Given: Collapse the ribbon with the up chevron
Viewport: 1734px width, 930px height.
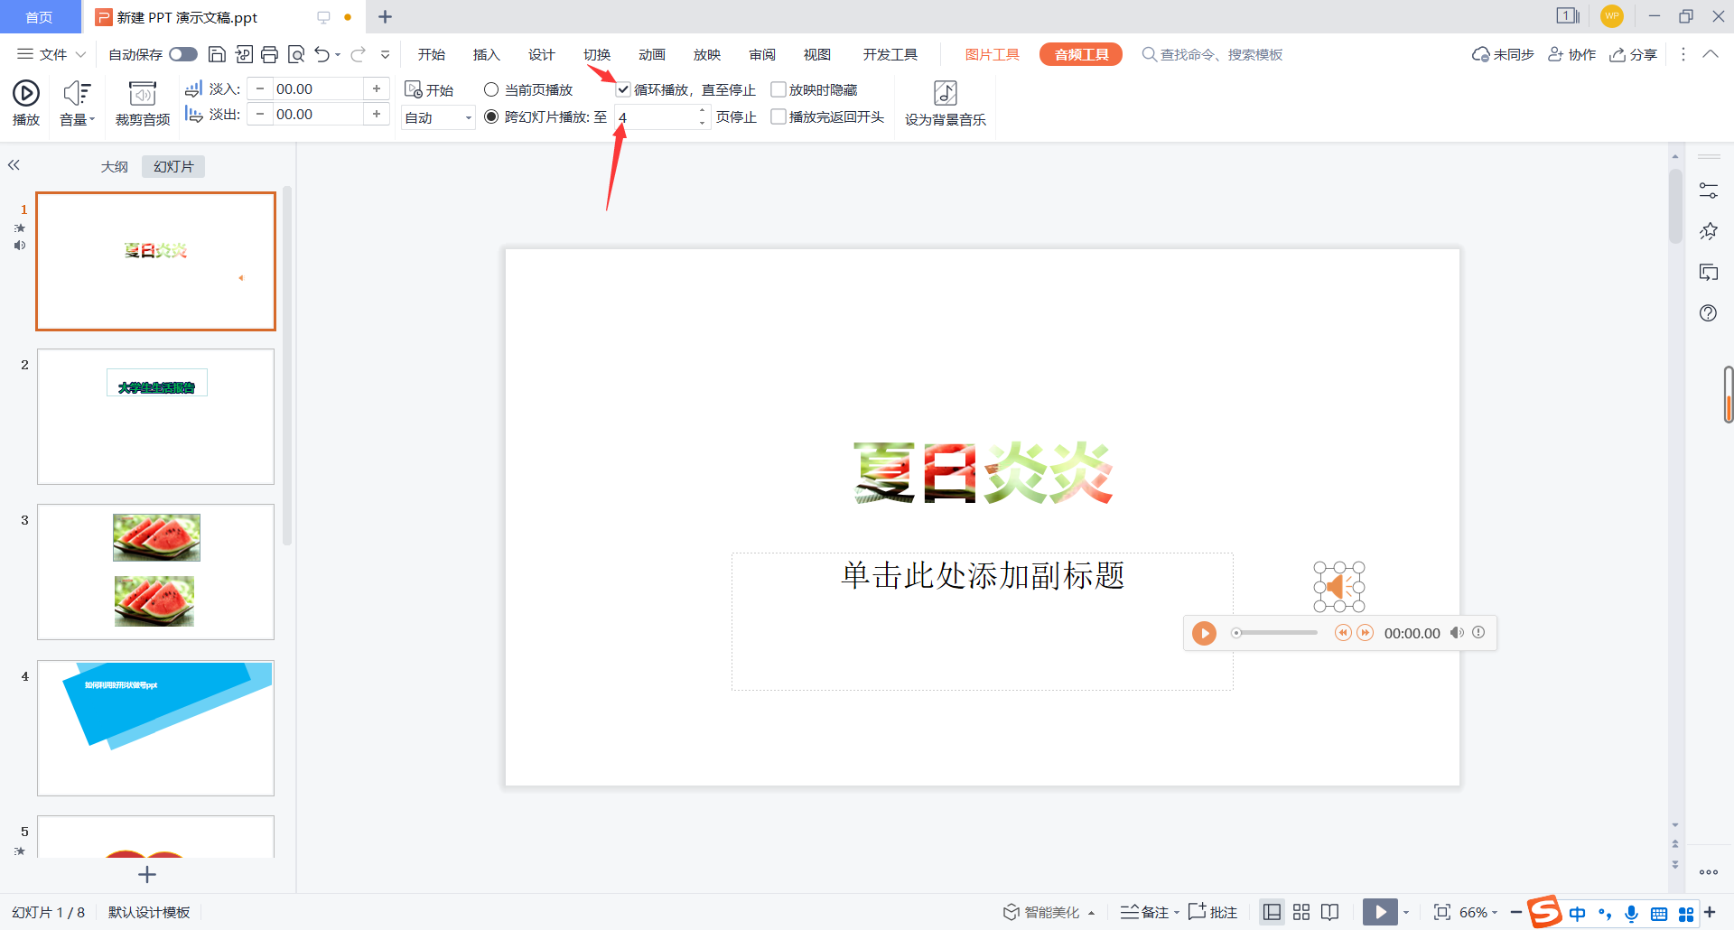Looking at the screenshot, I should (1711, 54).
